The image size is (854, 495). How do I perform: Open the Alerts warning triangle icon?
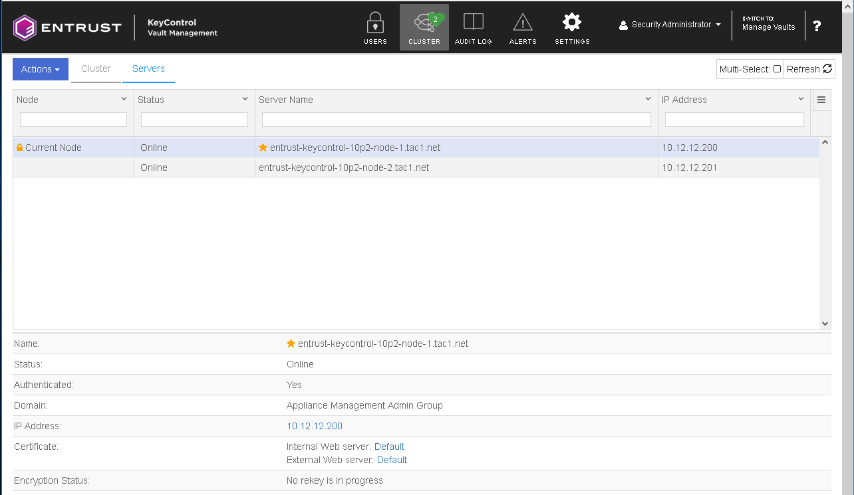point(523,23)
